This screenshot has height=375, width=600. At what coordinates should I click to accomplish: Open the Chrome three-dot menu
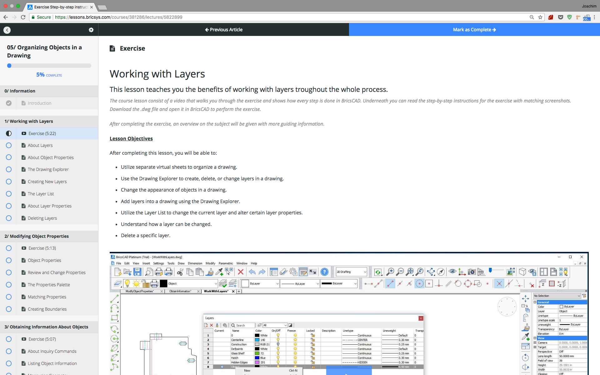tap(595, 17)
